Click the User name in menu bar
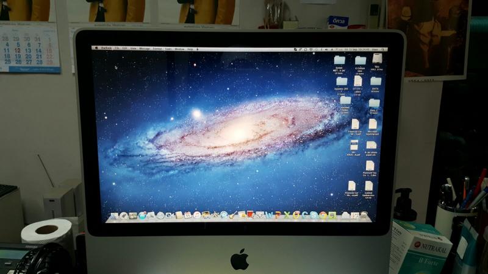 click(375, 49)
